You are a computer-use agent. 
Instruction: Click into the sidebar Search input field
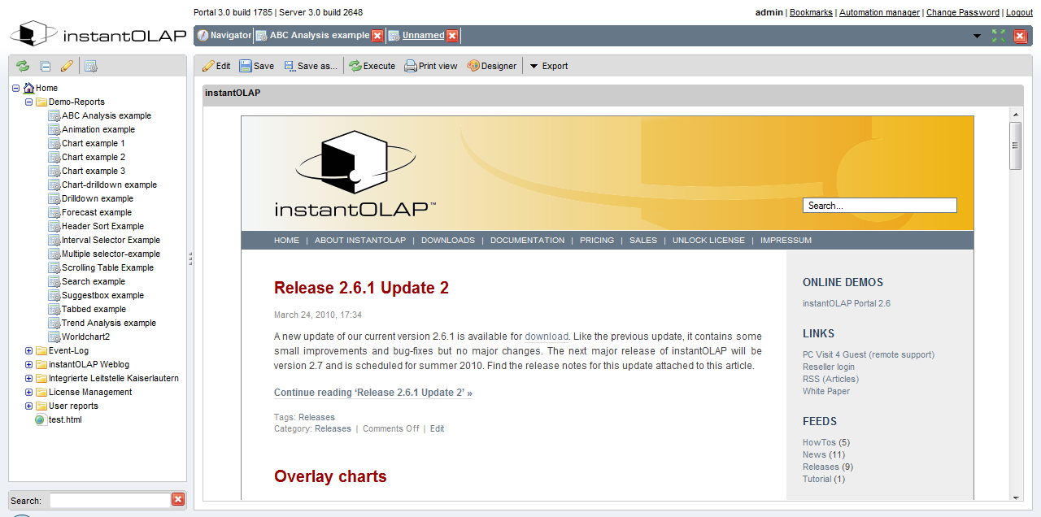tap(109, 500)
